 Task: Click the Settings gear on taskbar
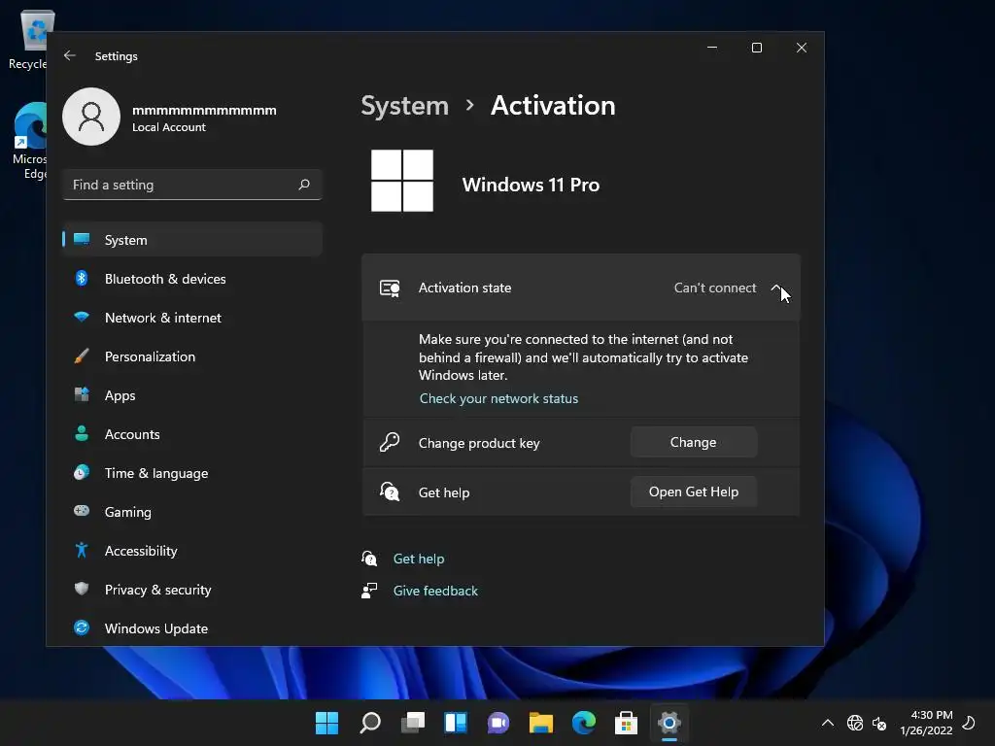669,723
